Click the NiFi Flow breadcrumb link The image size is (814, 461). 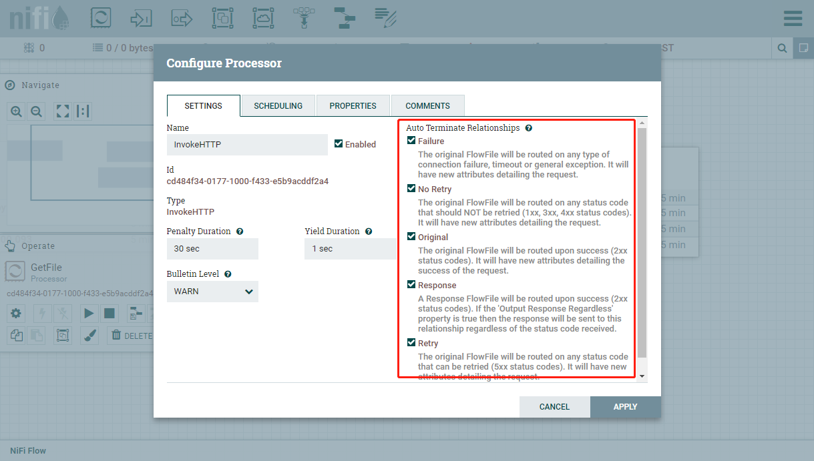(28, 450)
